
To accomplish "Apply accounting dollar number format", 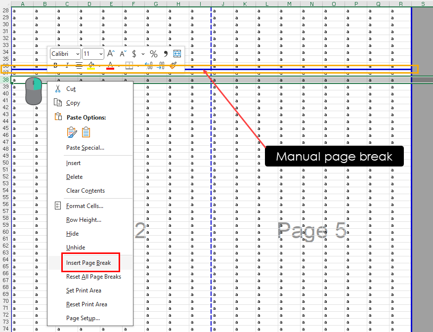I will [134, 53].
